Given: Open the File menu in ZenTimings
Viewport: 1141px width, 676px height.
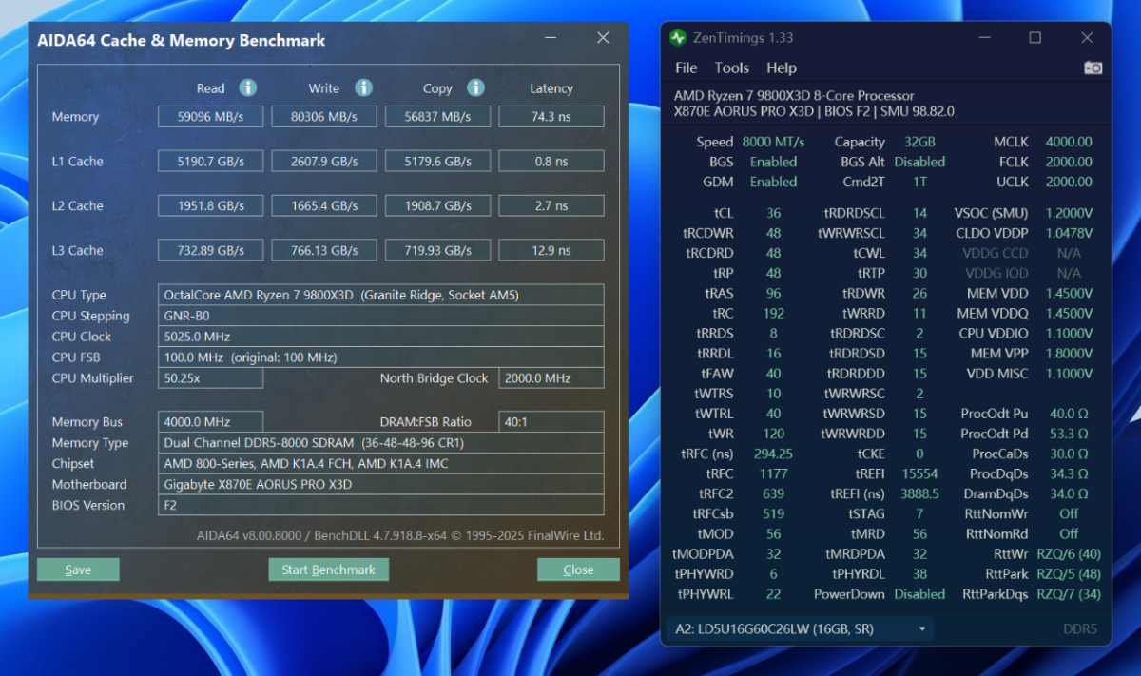Looking at the screenshot, I should pyautogui.click(x=686, y=68).
